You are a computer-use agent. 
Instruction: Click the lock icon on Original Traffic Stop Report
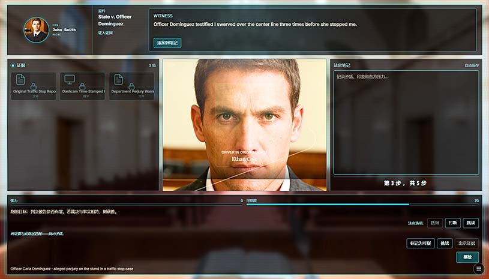[x=34, y=86]
